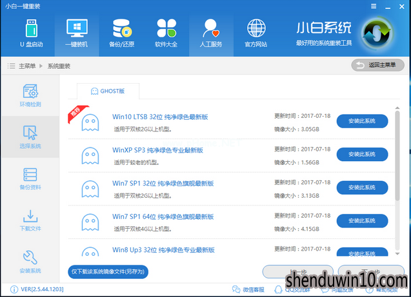The image size is (411, 297).
Task: Click the 镜像大小：3.13GB text
Action: (x=297, y=195)
